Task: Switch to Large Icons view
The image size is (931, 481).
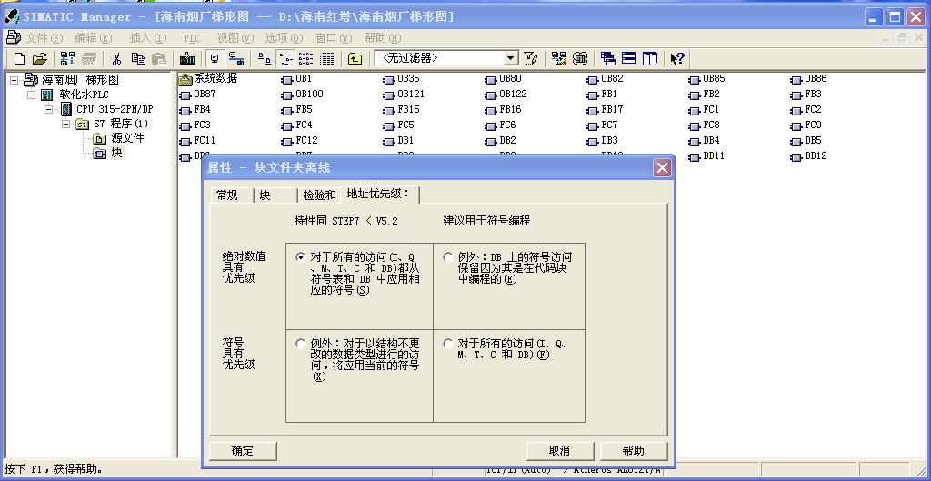Action: point(265,58)
